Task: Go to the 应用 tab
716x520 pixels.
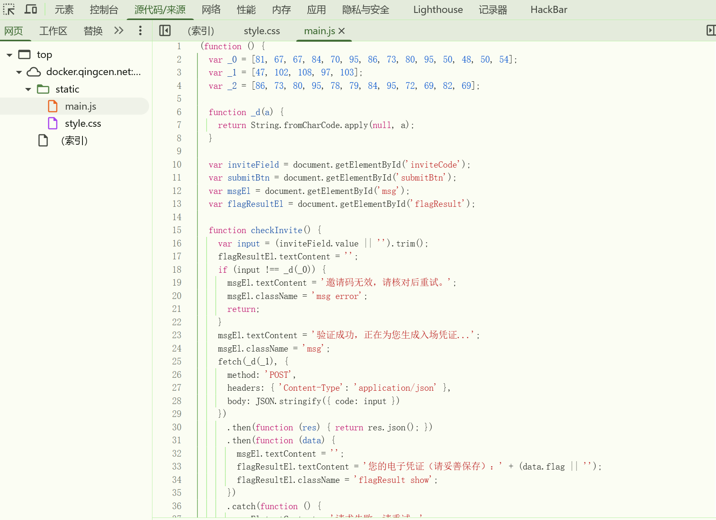Action: 316,10
